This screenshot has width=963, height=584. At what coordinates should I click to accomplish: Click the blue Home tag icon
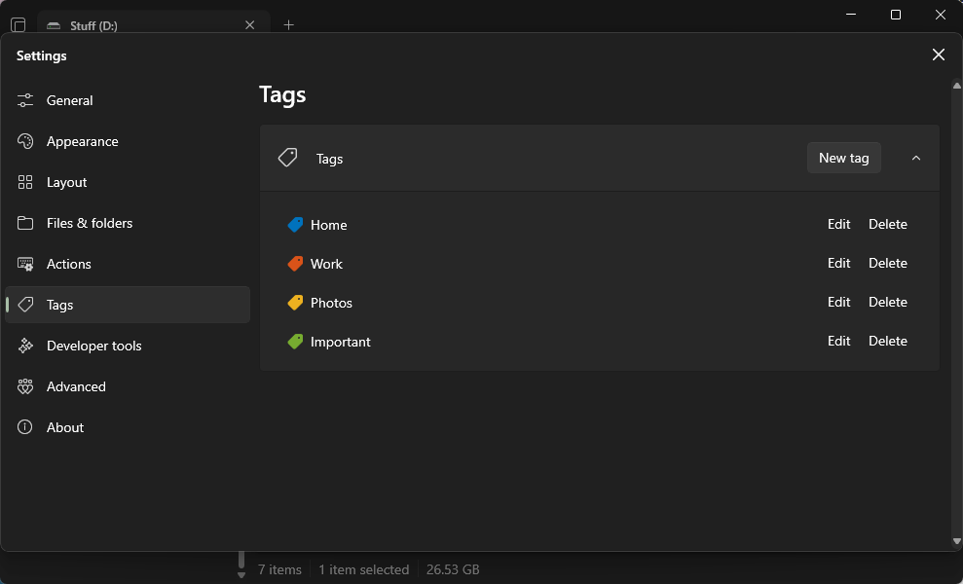coord(296,225)
